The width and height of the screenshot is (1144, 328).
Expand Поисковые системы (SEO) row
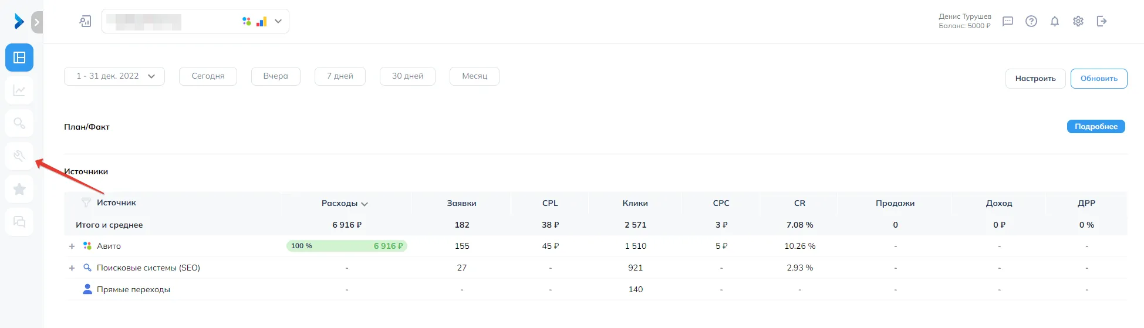72,268
